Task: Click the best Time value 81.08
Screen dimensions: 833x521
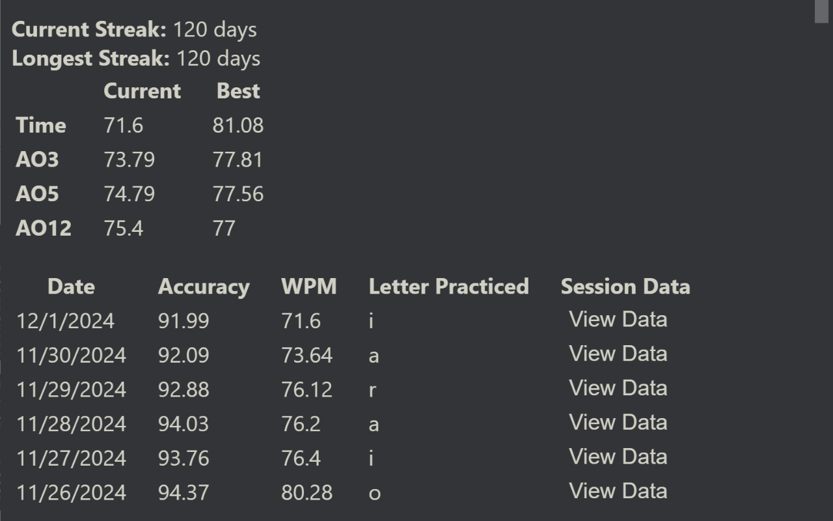Action: 238,126
